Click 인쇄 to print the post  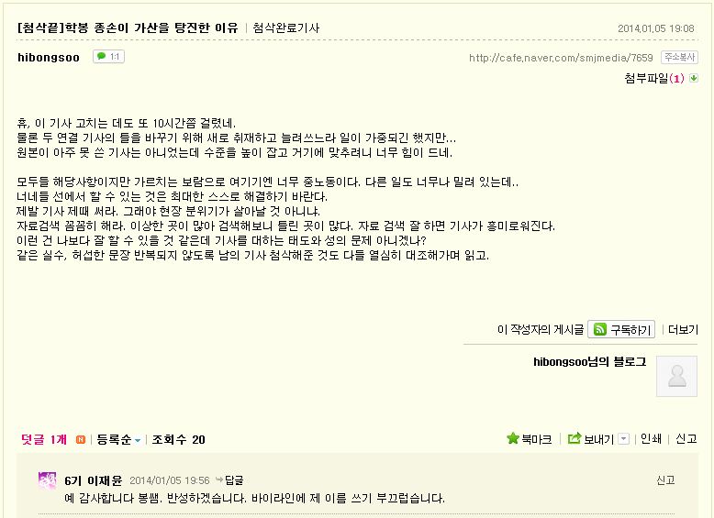tap(651, 439)
